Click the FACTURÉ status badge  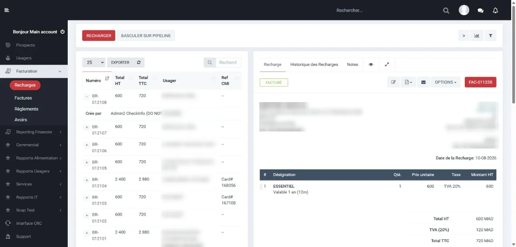(274, 82)
